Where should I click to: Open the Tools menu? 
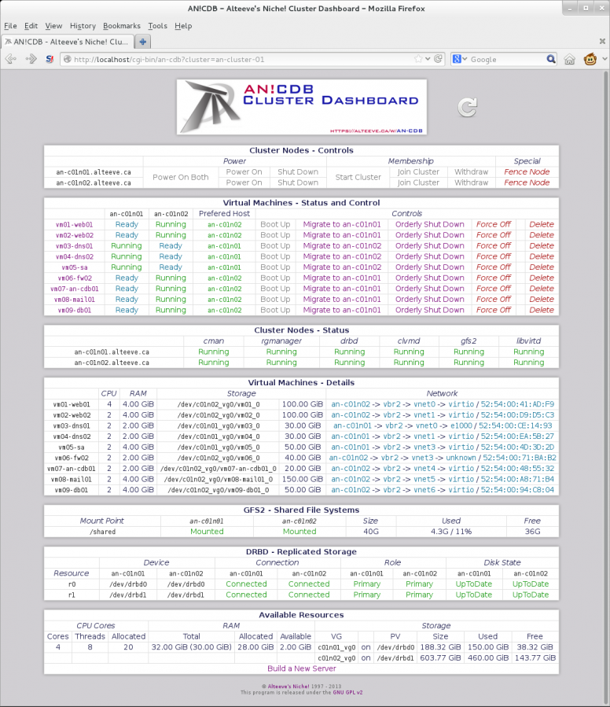coord(157,26)
